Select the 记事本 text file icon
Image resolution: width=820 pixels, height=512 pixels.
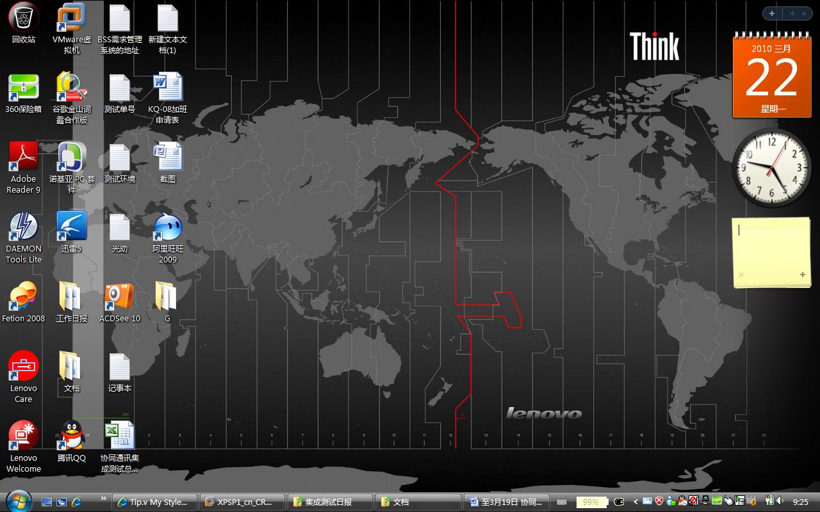click(120, 372)
